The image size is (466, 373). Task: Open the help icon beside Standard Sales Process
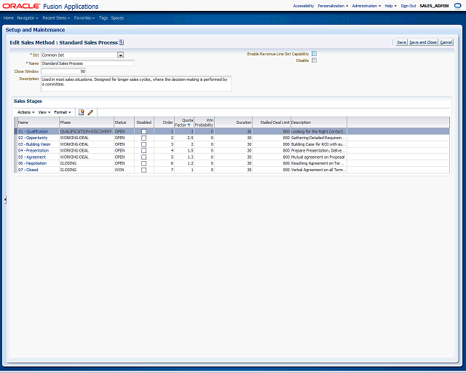point(122,42)
